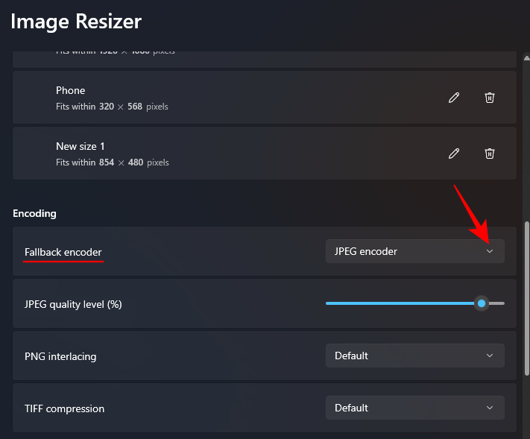Open the TIFF compression dropdown

pos(414,408)
